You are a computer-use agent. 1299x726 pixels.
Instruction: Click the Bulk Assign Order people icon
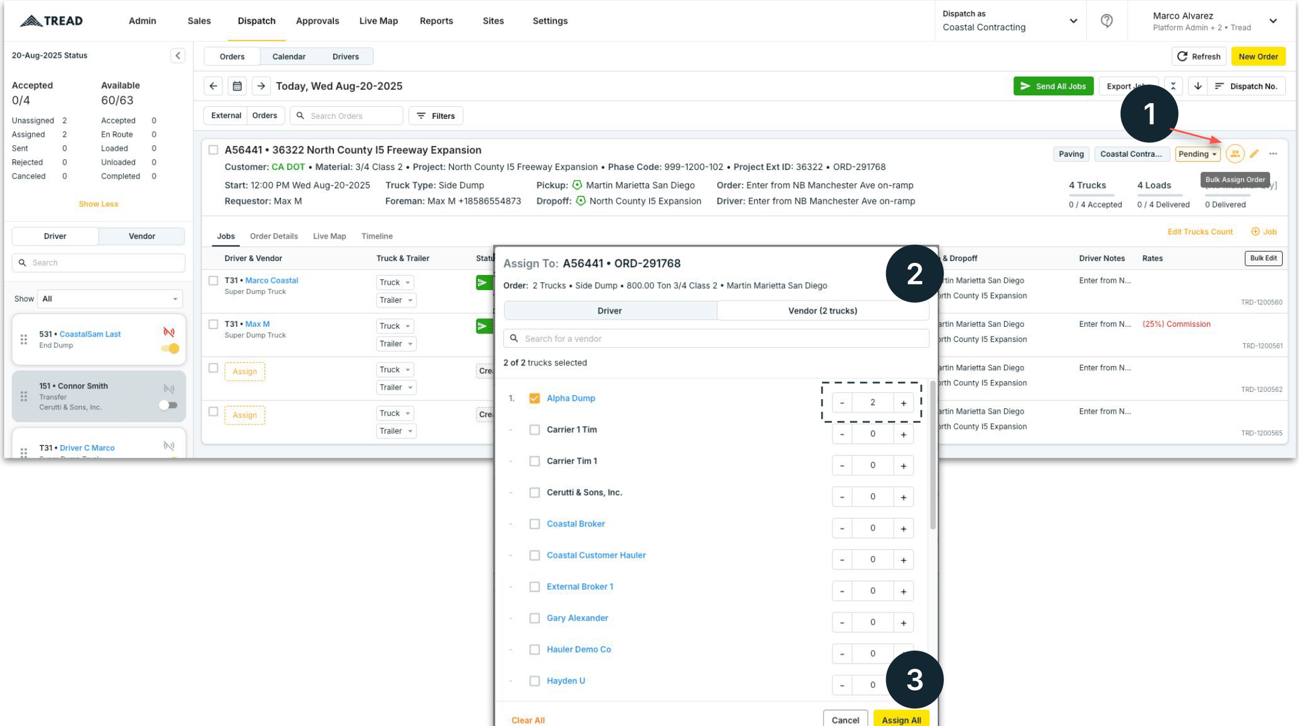pyautogui.click(x=1235, y=154)
